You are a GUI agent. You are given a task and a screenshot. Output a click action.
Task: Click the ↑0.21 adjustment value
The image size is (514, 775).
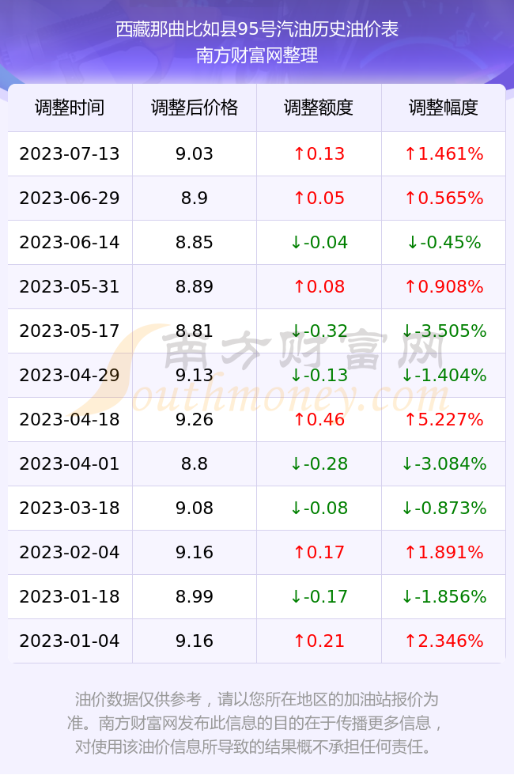click(x=319, y=641)
